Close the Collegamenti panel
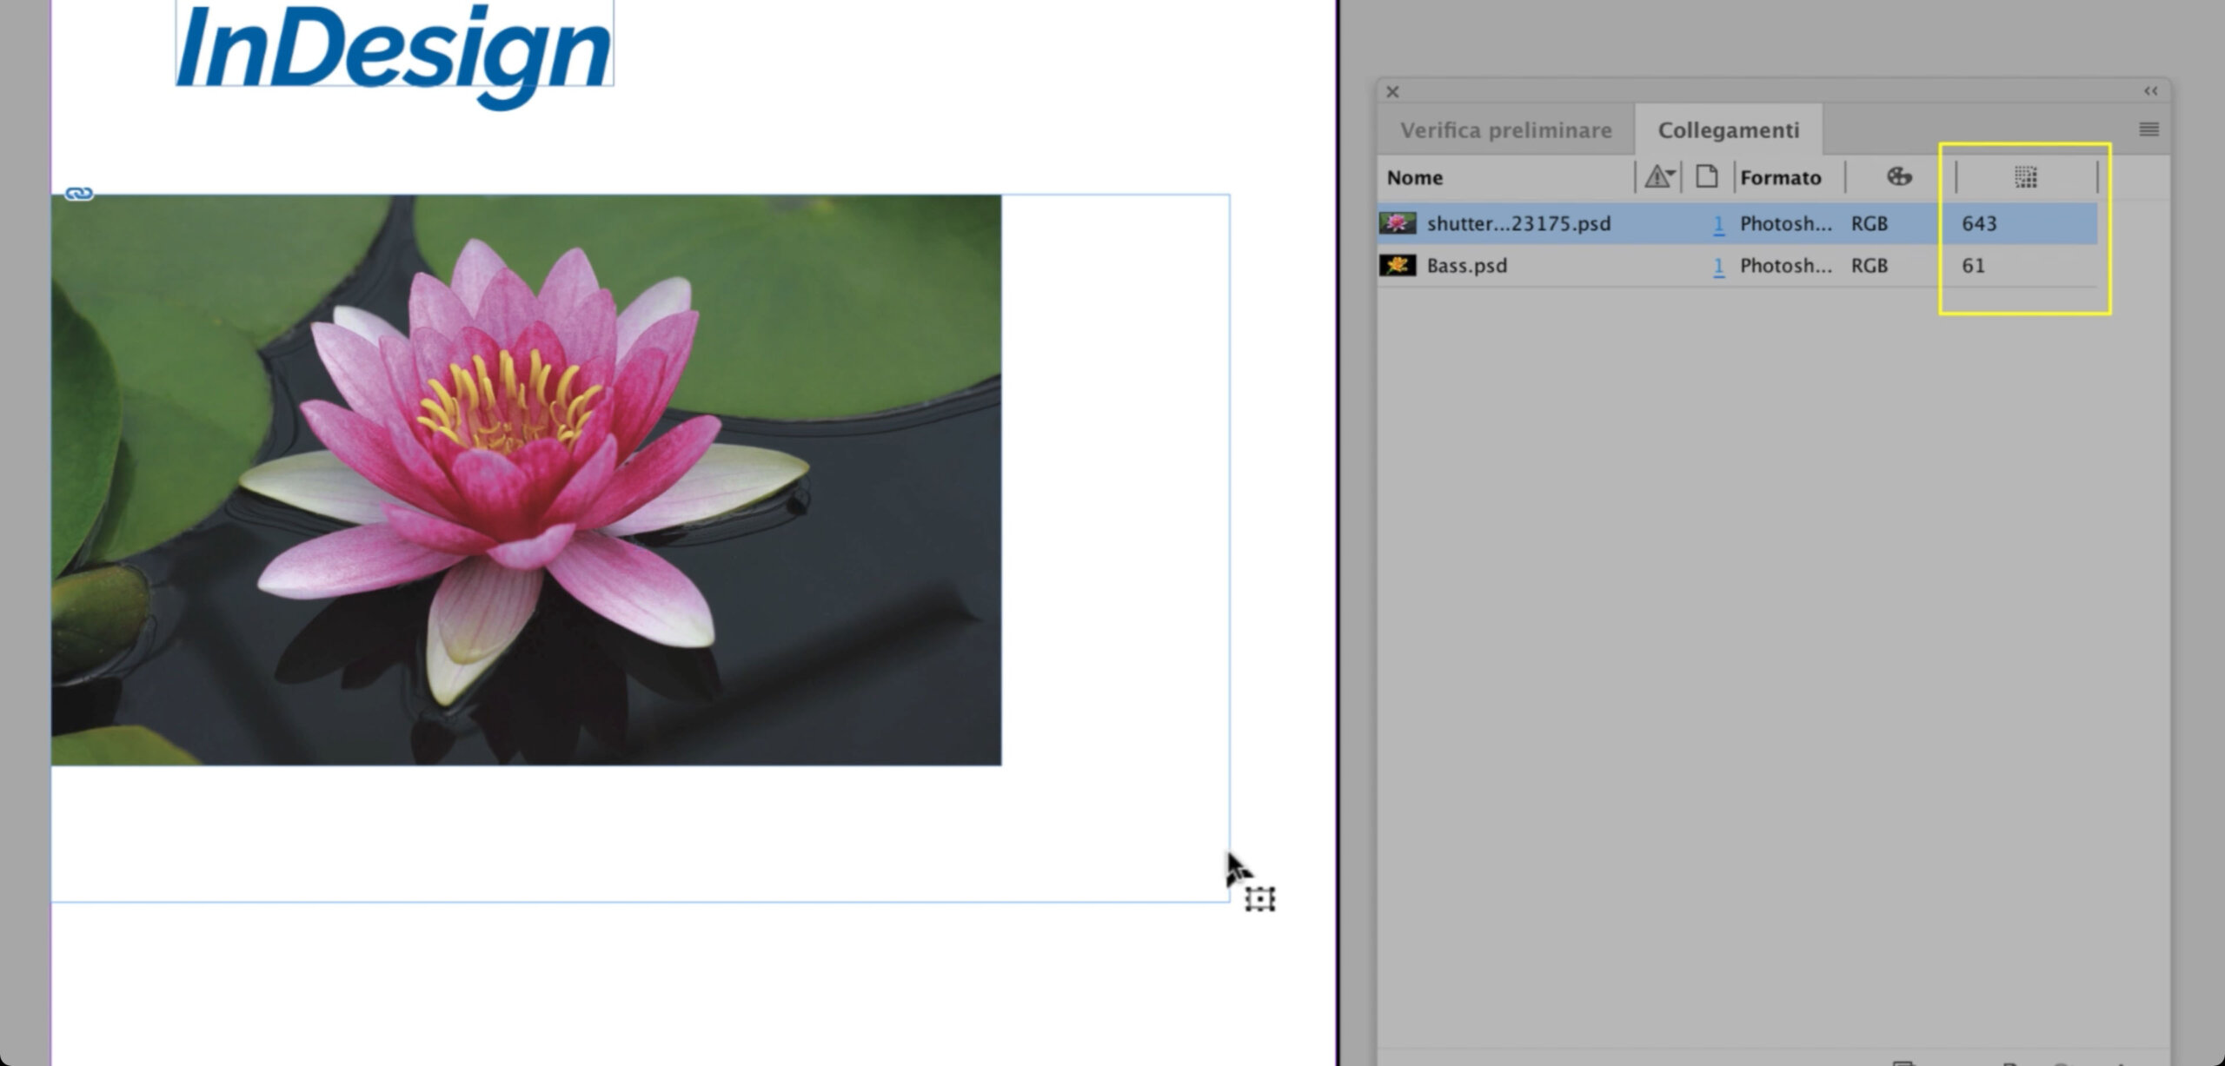The height and width of the screenshot is (1066, 2225). pos(1392,91)
